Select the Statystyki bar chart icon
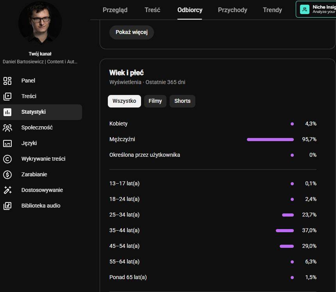336x292 pixels. point(7,112)
